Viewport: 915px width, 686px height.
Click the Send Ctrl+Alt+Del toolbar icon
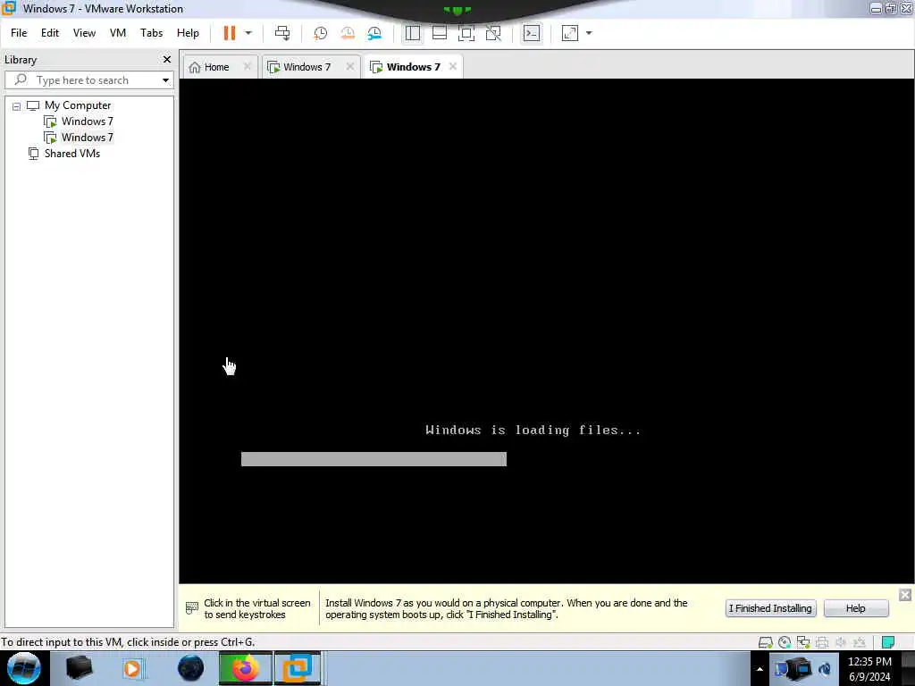282,33
